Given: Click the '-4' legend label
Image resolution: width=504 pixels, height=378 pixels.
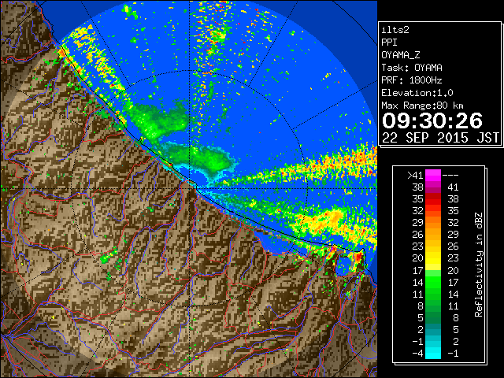Looking at the screenshot, I should 417,353.
